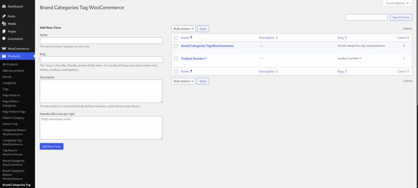Viewport: 418px width, 188px height.
Task: Focus the SameAs URLs text area
Action: pos(101,128)
